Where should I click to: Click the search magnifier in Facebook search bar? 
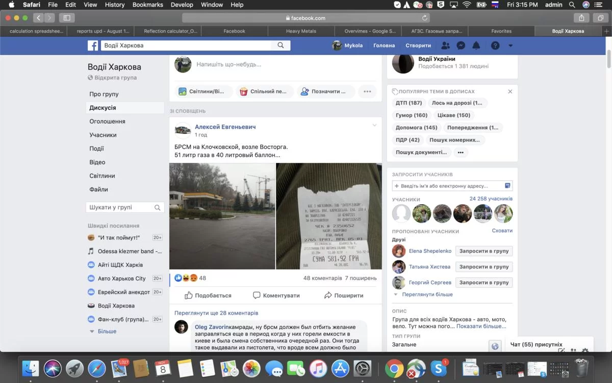tap(280, 45)
